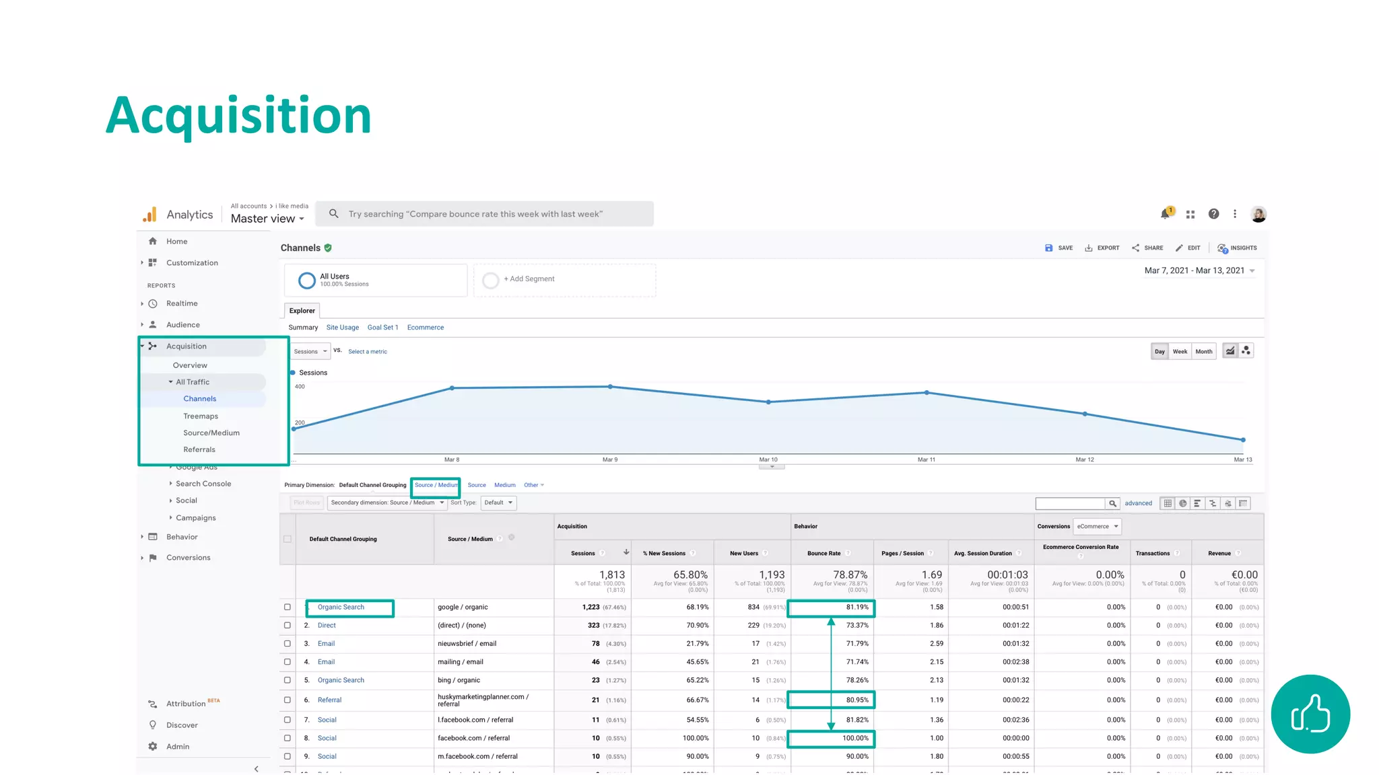Click the help question mark icon
The height and width of the screenshot is (775, 1379).
(x=1213, y=214)
